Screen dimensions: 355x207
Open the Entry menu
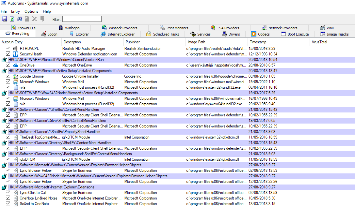(x=15, y=11)
